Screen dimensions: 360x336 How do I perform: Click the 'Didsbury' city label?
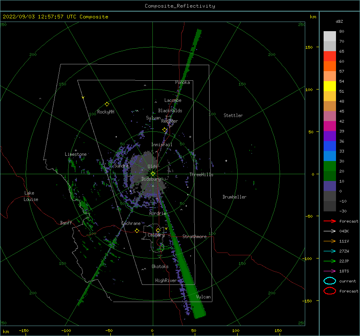(151, 179)
